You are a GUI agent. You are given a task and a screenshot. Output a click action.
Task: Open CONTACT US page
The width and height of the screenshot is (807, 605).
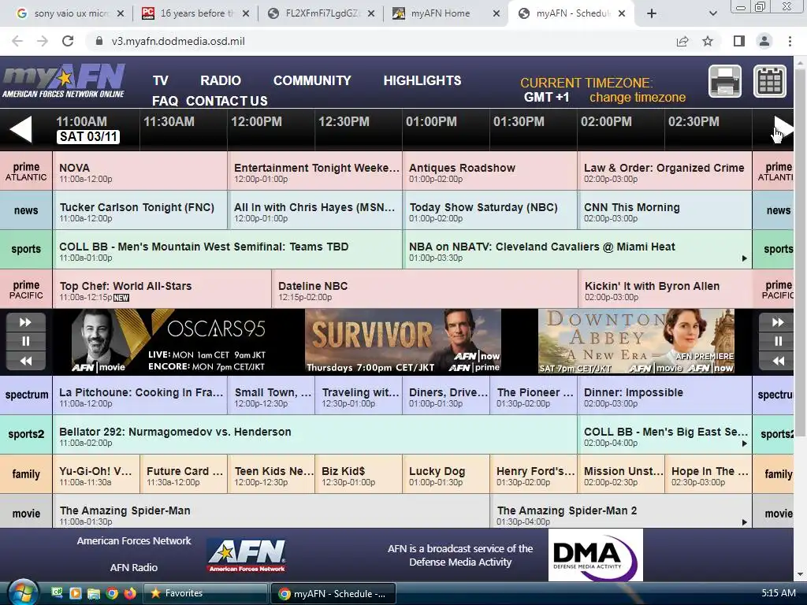pos(227,101)
